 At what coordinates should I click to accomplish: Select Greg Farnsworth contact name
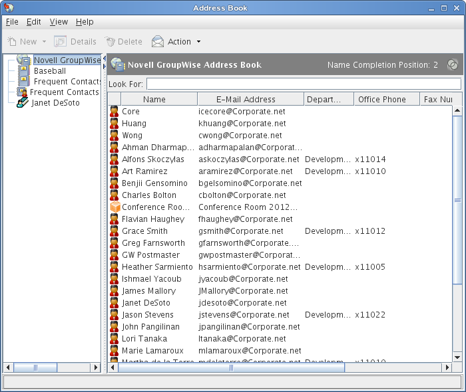coord(153,243)
